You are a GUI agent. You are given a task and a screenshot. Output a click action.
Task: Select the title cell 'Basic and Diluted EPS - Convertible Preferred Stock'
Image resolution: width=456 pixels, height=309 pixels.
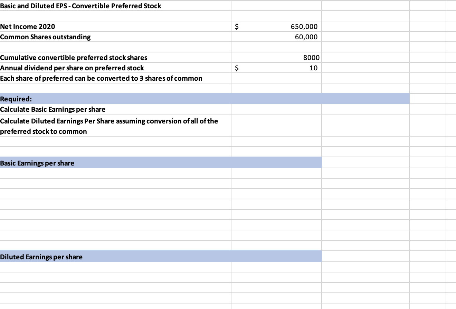coord(115,6)
